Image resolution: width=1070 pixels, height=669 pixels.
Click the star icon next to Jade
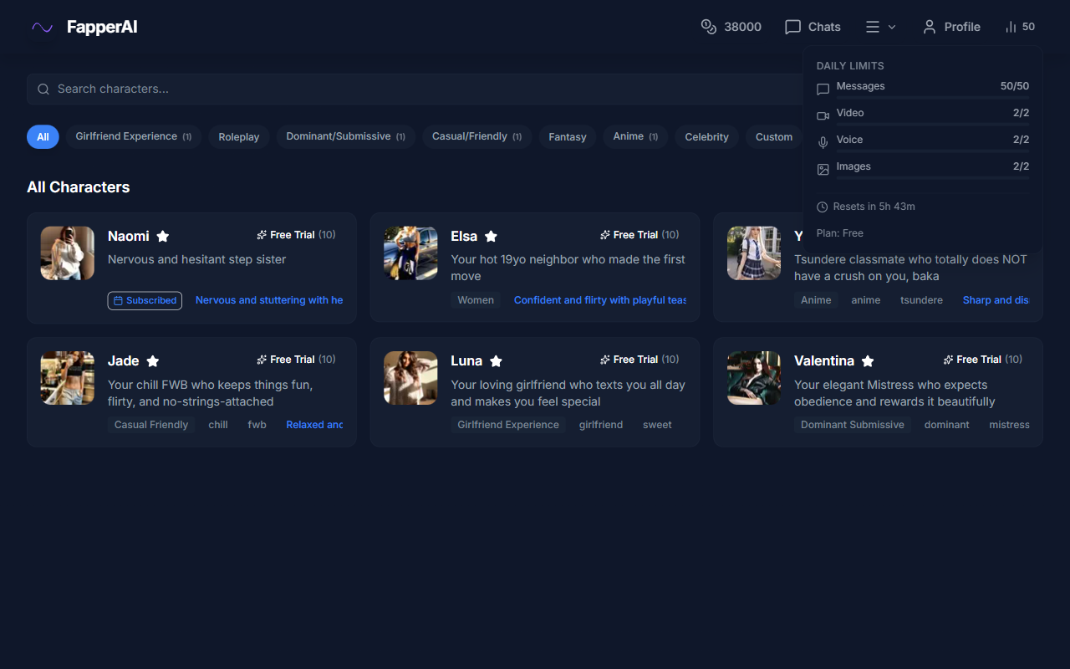tap(153, 361)
